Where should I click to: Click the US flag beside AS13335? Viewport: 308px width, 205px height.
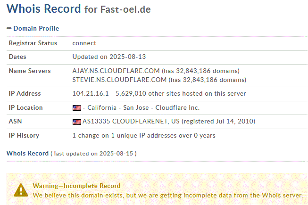click(x=76, y=122)
